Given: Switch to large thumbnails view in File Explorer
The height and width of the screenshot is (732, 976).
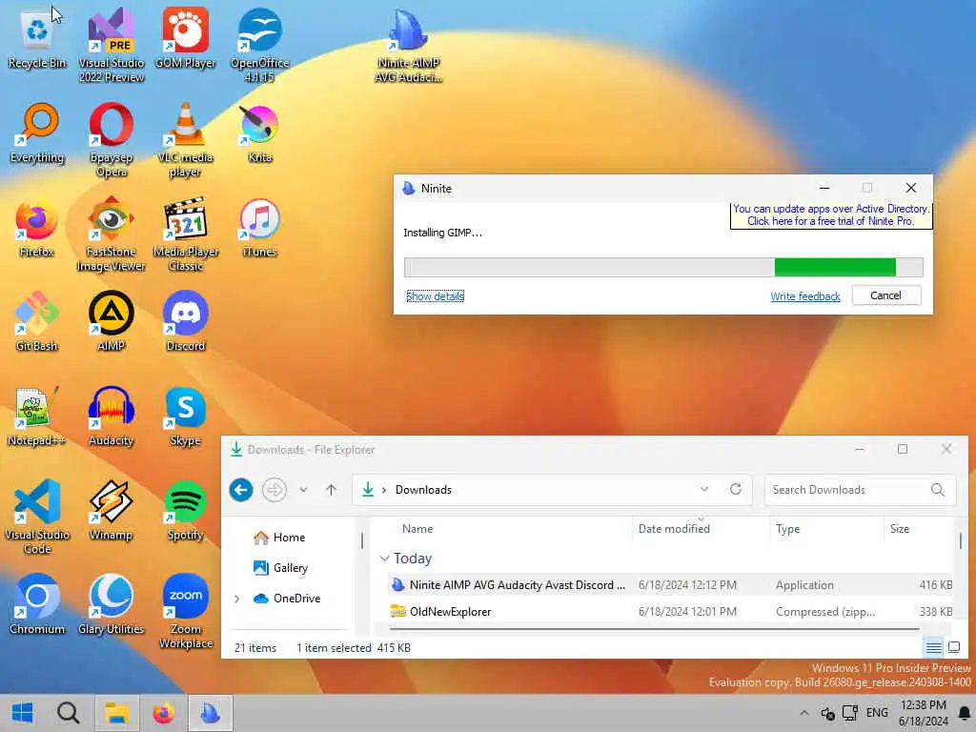Looking at the screenshot, I should tap(953, 648).
